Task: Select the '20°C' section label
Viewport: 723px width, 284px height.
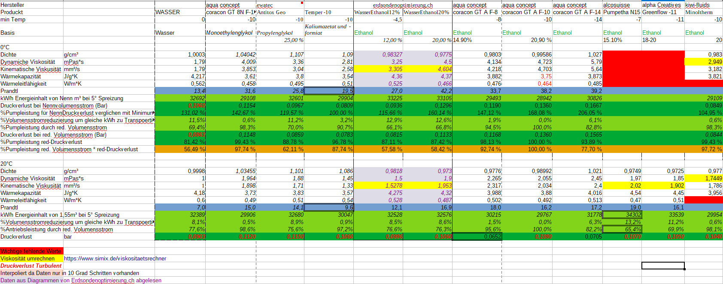Action: tap(7, 164)
